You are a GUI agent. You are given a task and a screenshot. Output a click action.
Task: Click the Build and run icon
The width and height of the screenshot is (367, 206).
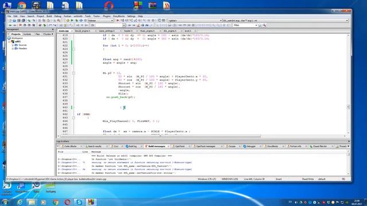point(76,21)
